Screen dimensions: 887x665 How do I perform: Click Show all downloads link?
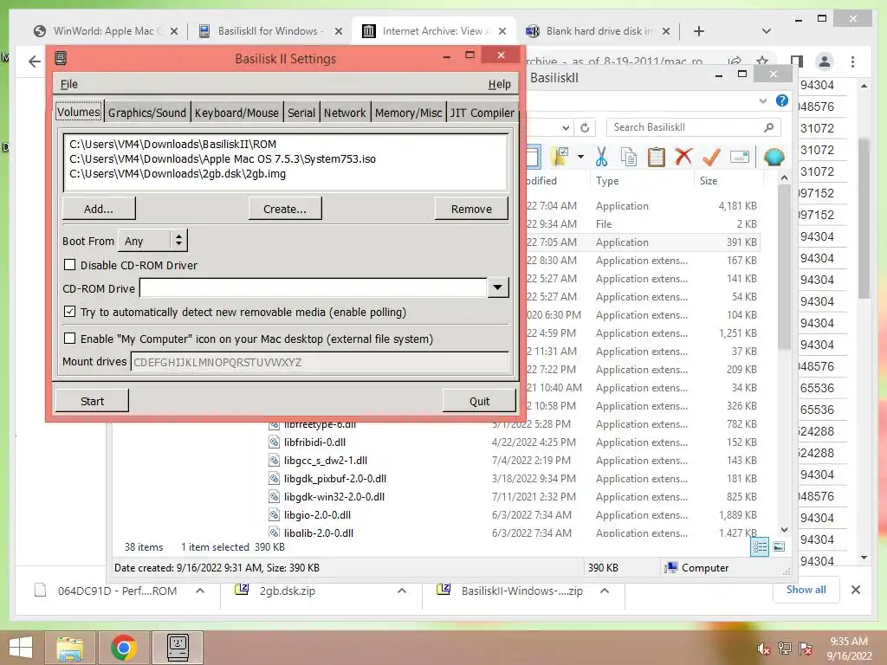click(x=806, y=589)
